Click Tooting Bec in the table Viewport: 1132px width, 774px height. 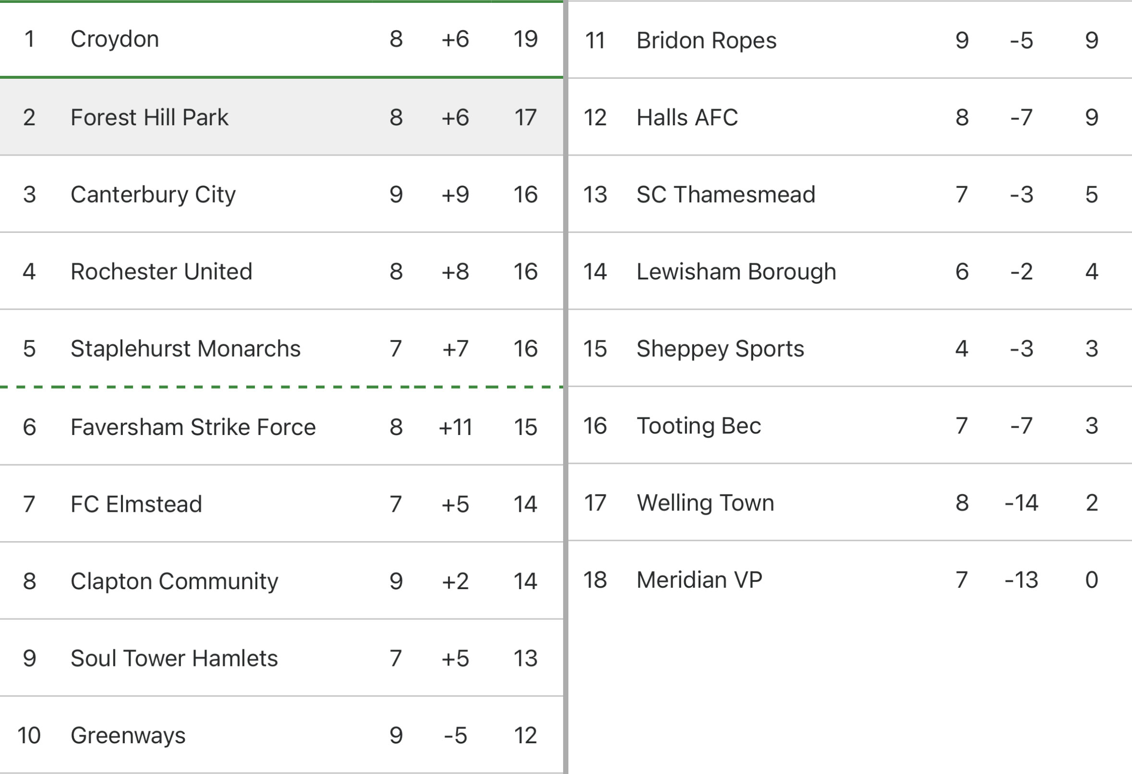point(850,425)
